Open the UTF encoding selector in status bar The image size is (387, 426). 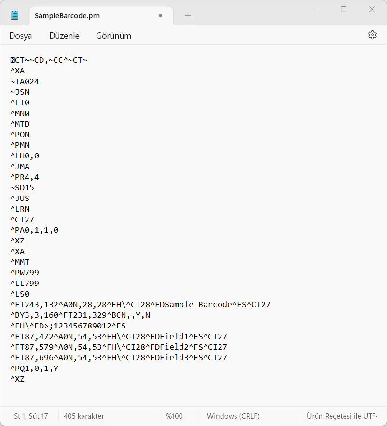click(342, 416)
